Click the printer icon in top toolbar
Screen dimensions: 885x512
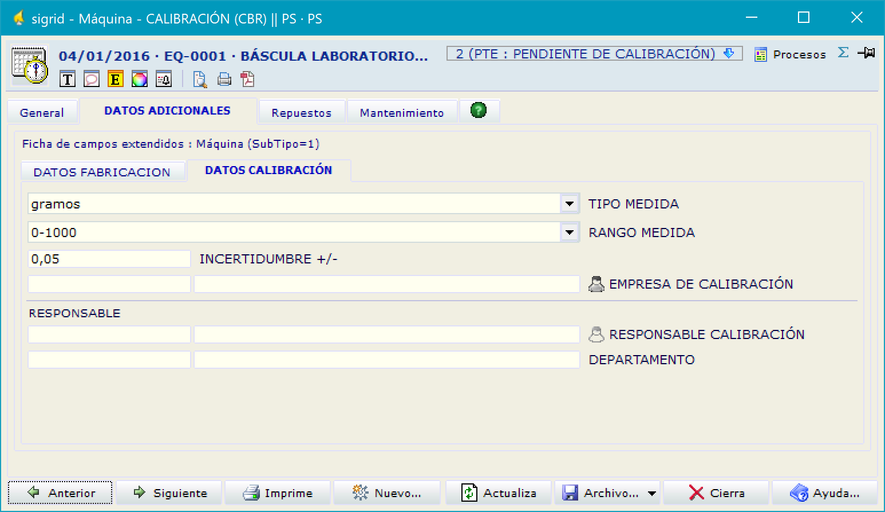pyautogui.click(x=224, y=80)
